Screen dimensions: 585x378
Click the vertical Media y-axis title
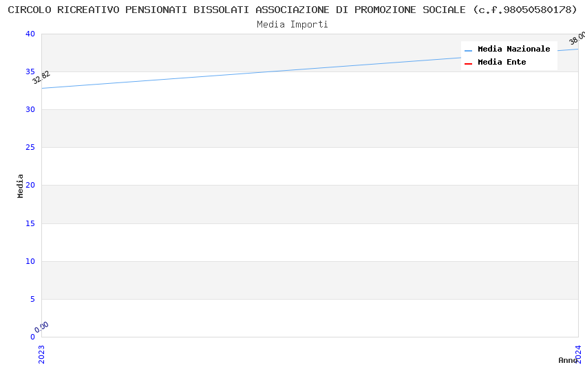coord(21,186)
